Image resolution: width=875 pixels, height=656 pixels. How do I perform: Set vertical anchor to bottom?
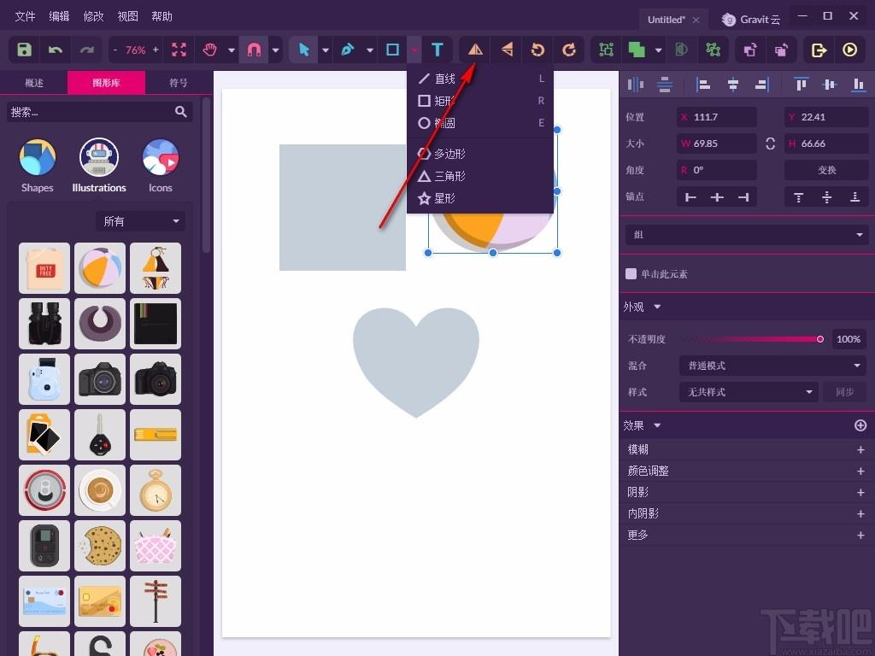[x=854, y=197]
